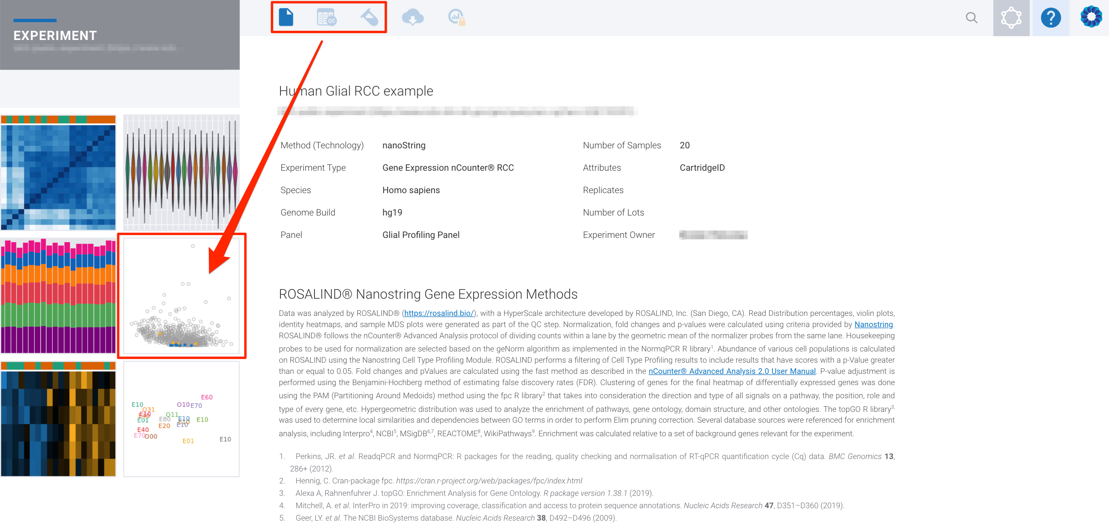Viewport: 1109px width, 523px height.
Task: Click the ROSALIND logo icon
Action: pos(1091,17)
